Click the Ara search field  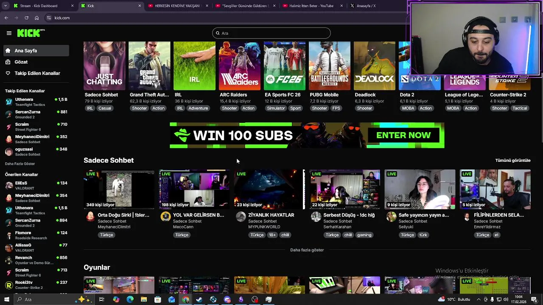click(x=271, y=33)
